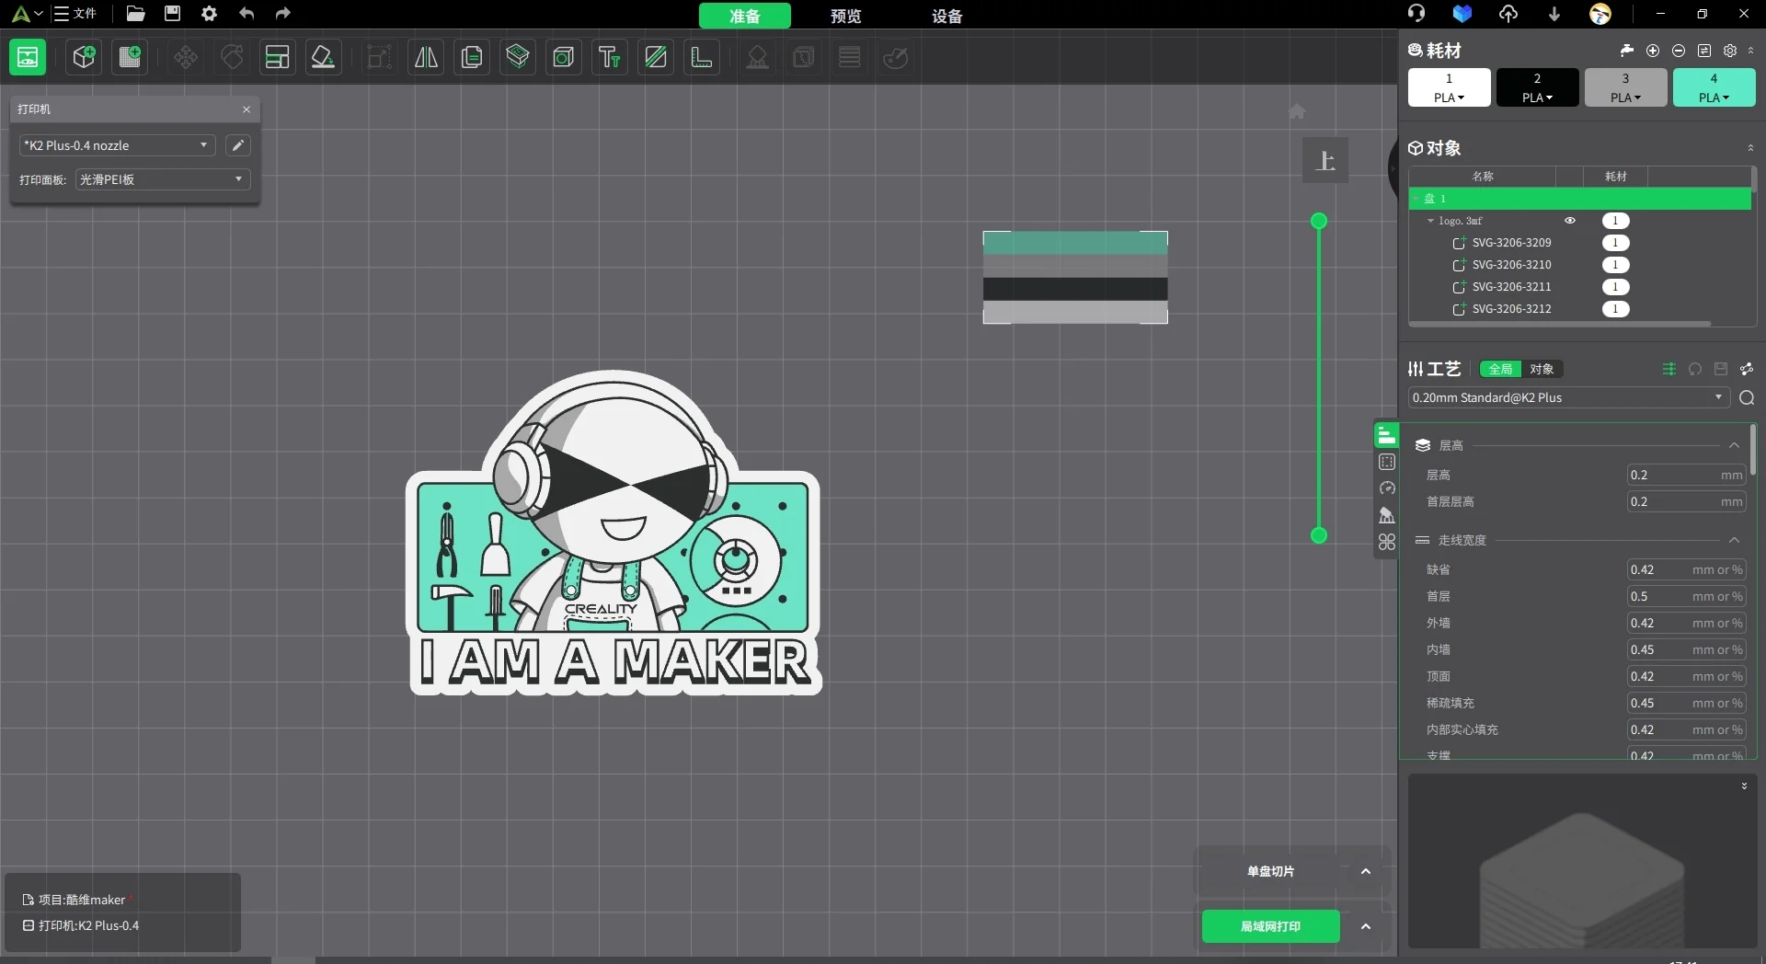This screenshot has height=964, width=1766.
Task: Select the hollow cube tool
Action: 564,57
